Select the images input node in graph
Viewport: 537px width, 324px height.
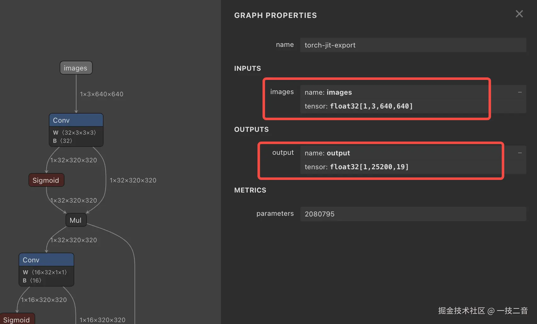76,68
